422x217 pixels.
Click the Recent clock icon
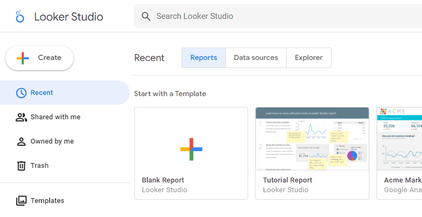(21, 93)
